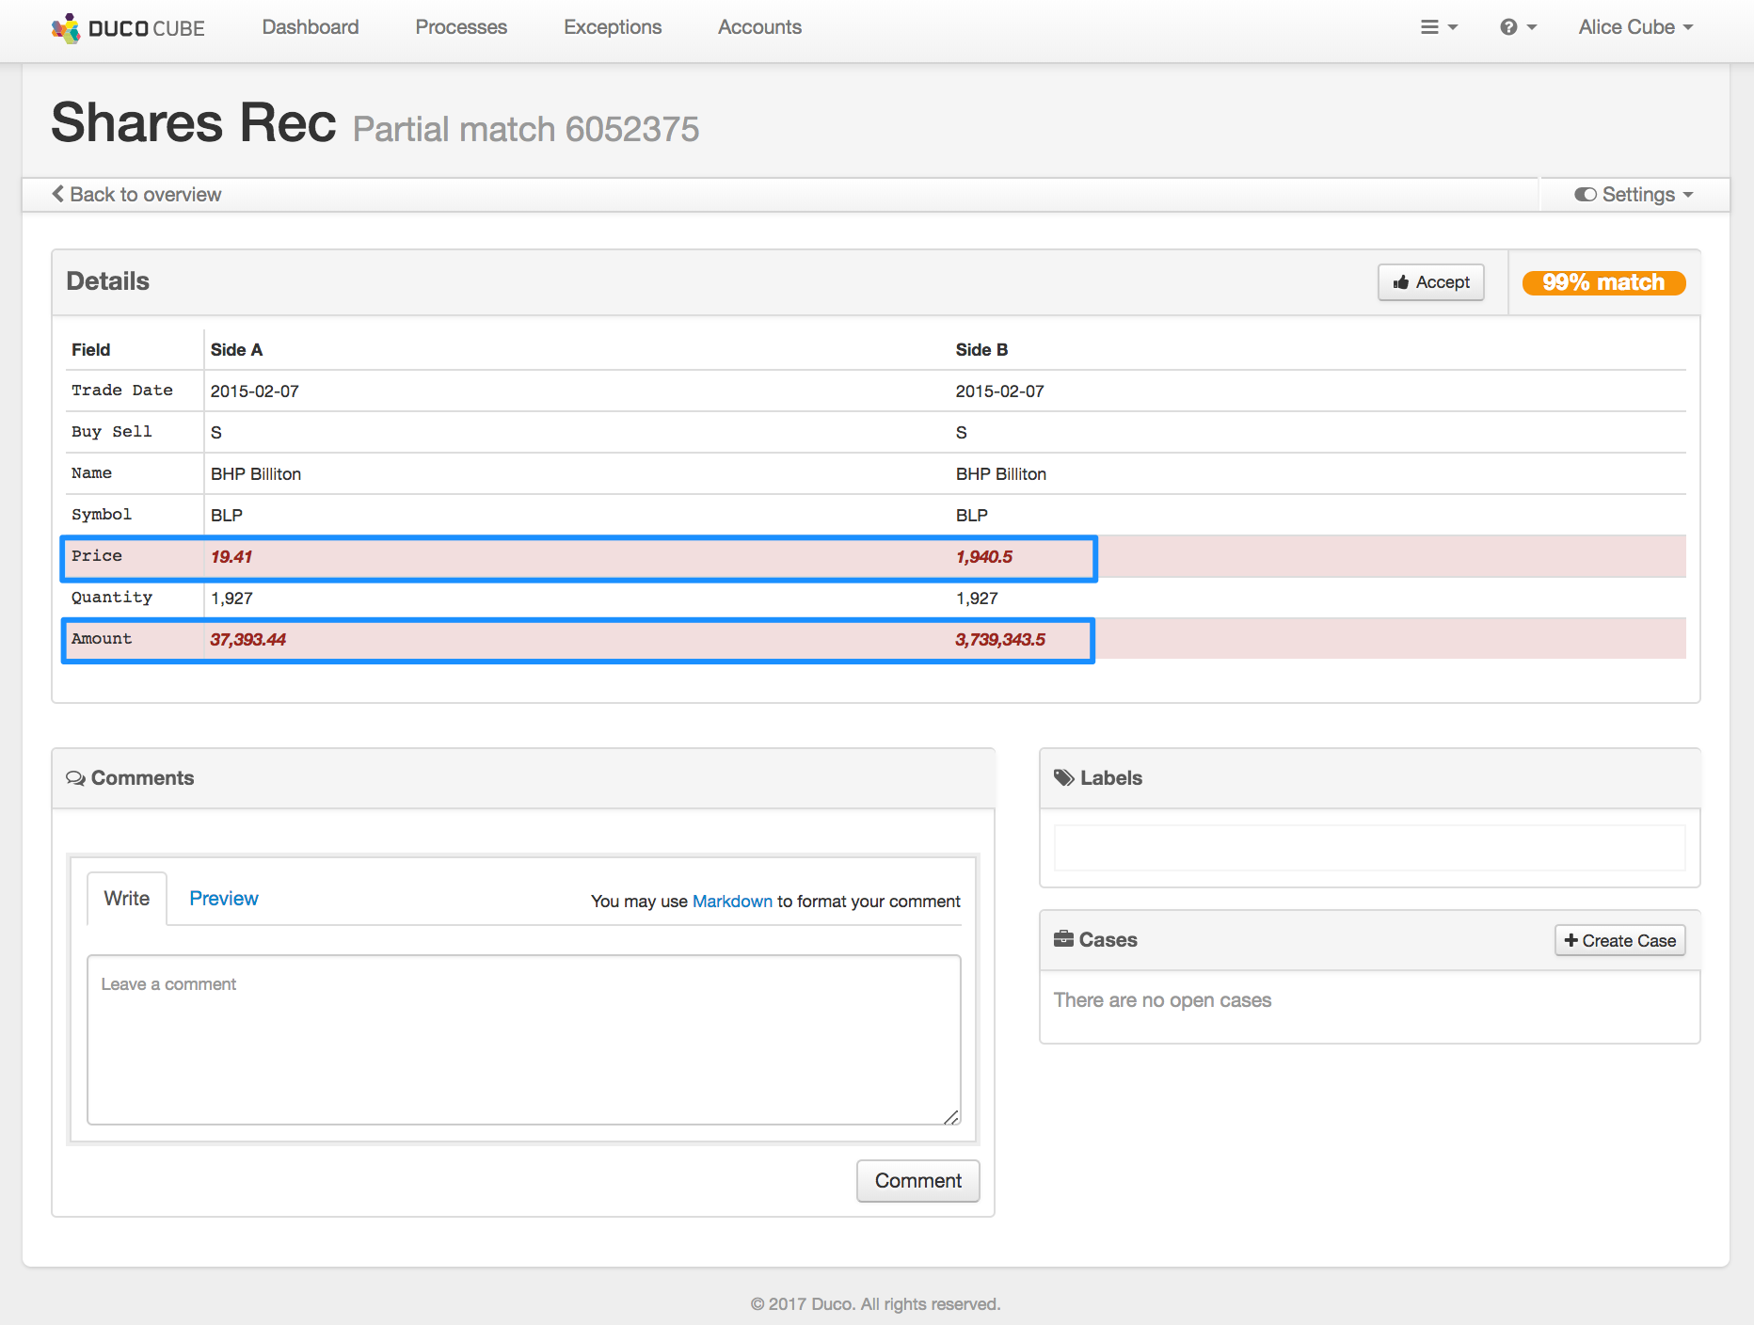1754x1325 pixels.
Task: Navigate to Exceptions
Action: tap(613, 27)
